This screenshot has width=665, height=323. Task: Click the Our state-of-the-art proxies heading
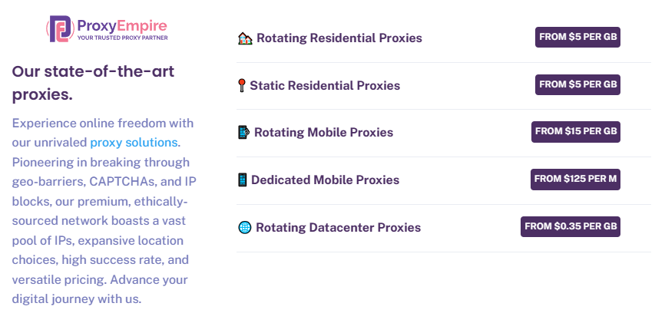pyautogui.click(x=93, y=83)
